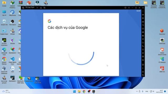Viewport: 168px width, 94px height.
Task: Go back using the MSI App Player title bar arrow
Action: click(x=37, y=8)
